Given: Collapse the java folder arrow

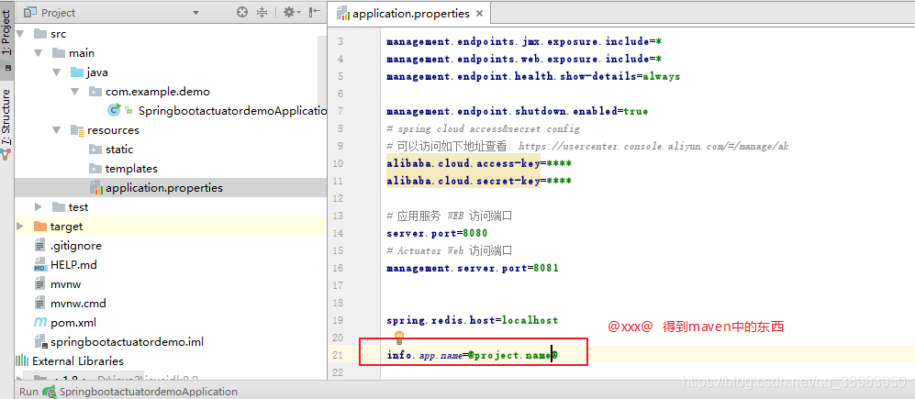Looking at the screenshot, I should [57, 72].
